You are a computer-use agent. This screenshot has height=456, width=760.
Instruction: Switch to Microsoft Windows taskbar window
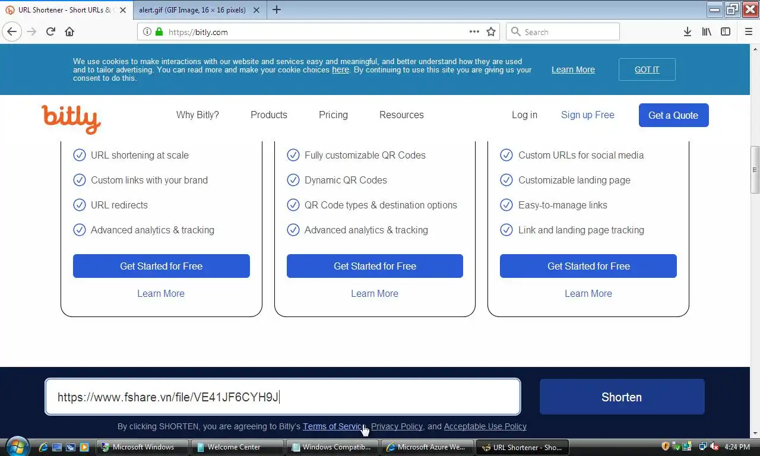143,447
